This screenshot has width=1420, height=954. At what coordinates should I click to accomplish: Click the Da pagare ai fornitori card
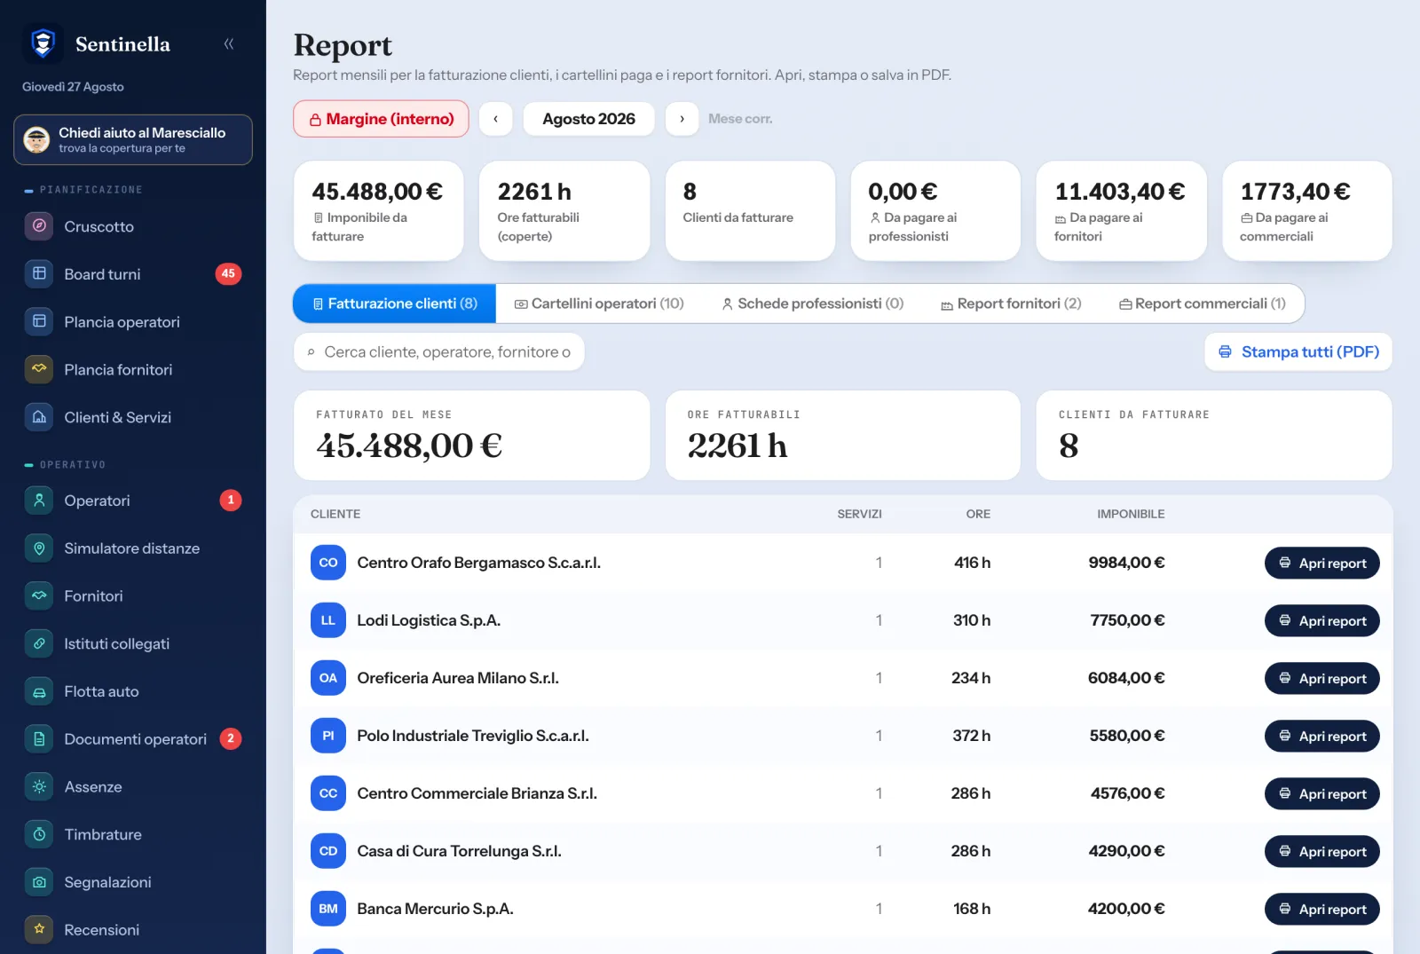tap(1121, 211)
